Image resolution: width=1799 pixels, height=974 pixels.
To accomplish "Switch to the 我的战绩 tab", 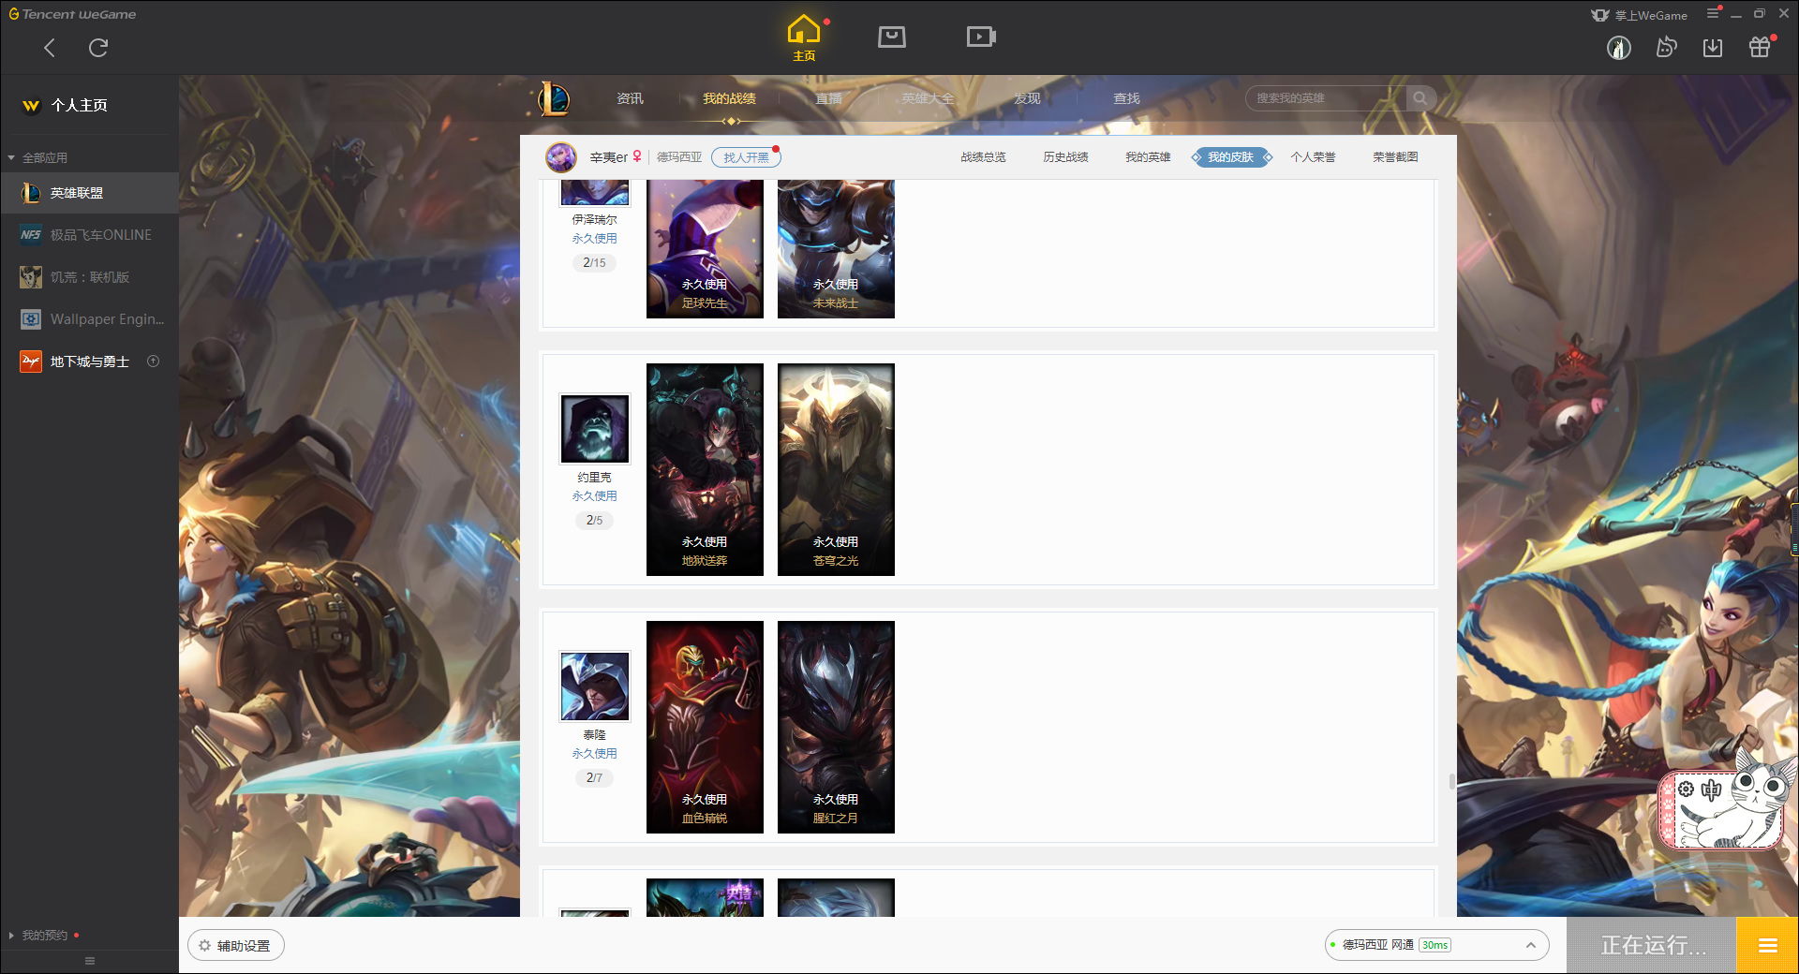I will [729, 98].
